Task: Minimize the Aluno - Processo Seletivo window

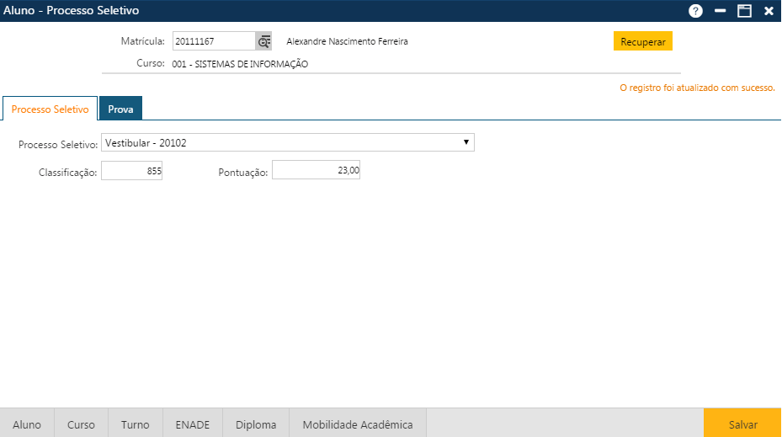Action: click(x=720, y=11)
